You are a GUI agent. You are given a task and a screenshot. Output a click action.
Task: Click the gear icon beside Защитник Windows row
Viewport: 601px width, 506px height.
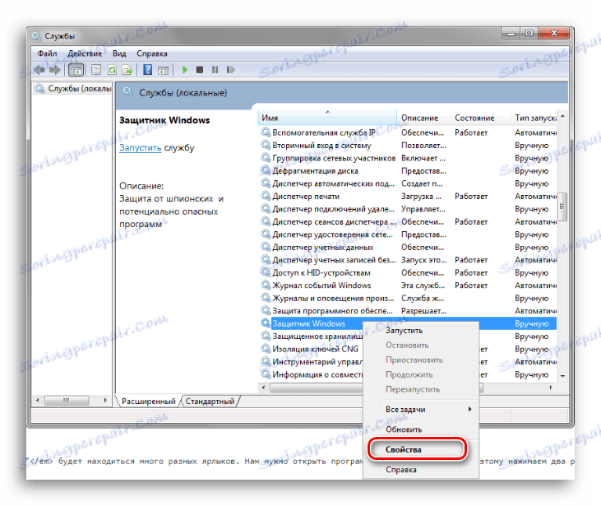266,323
